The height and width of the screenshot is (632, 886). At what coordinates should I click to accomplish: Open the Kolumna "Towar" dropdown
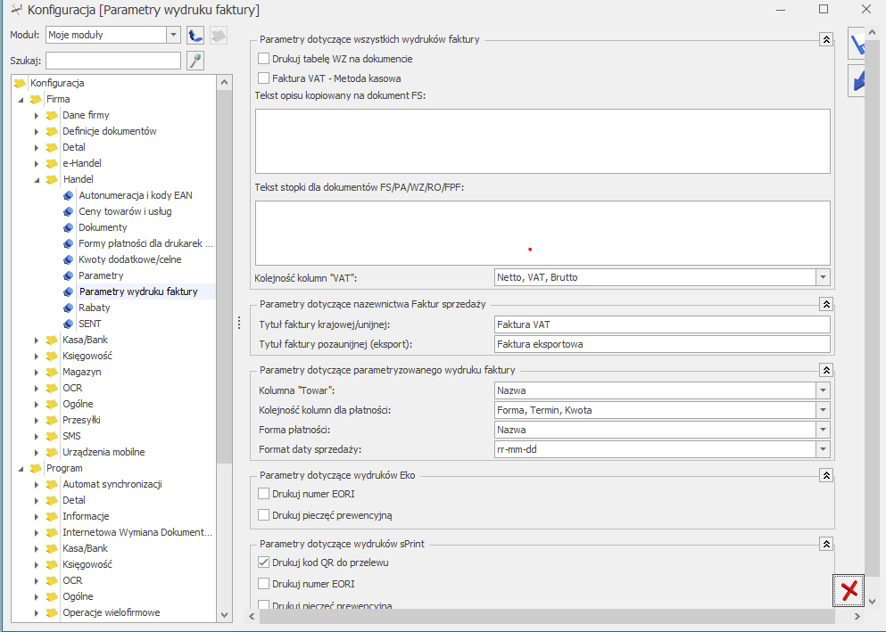(823, 390)
